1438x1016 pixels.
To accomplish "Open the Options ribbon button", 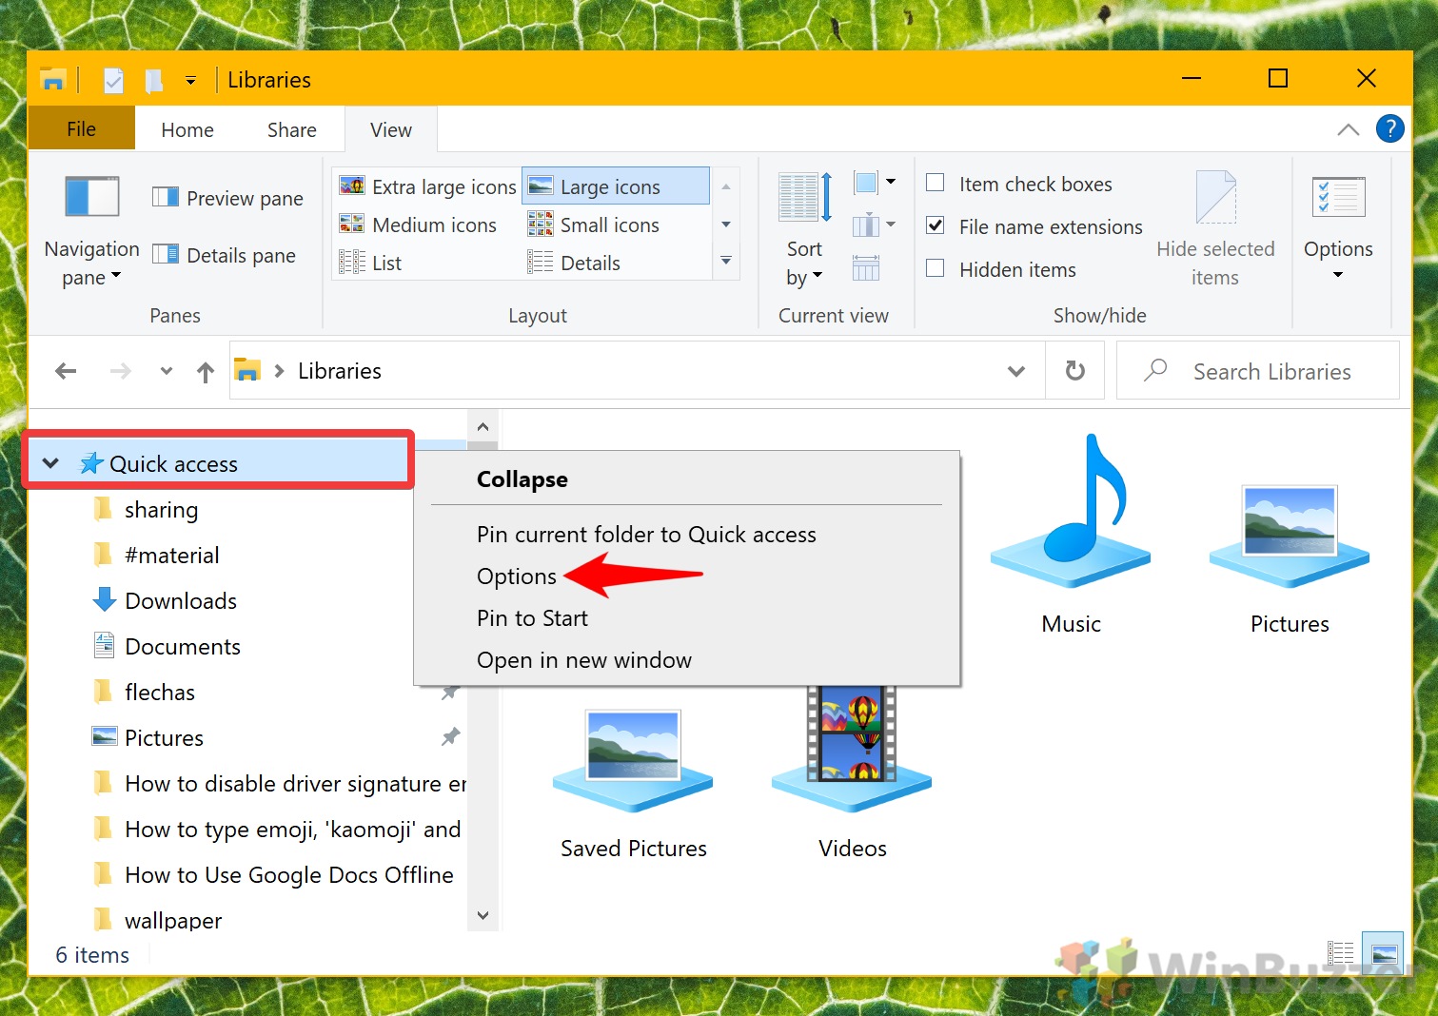I will pyautogui.click(x=1338, y=228).
